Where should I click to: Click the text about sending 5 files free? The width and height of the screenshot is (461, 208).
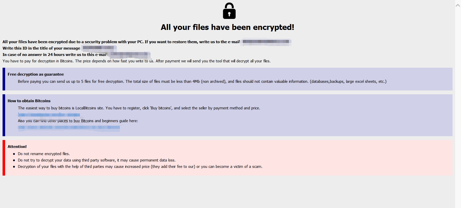point(202,82)
